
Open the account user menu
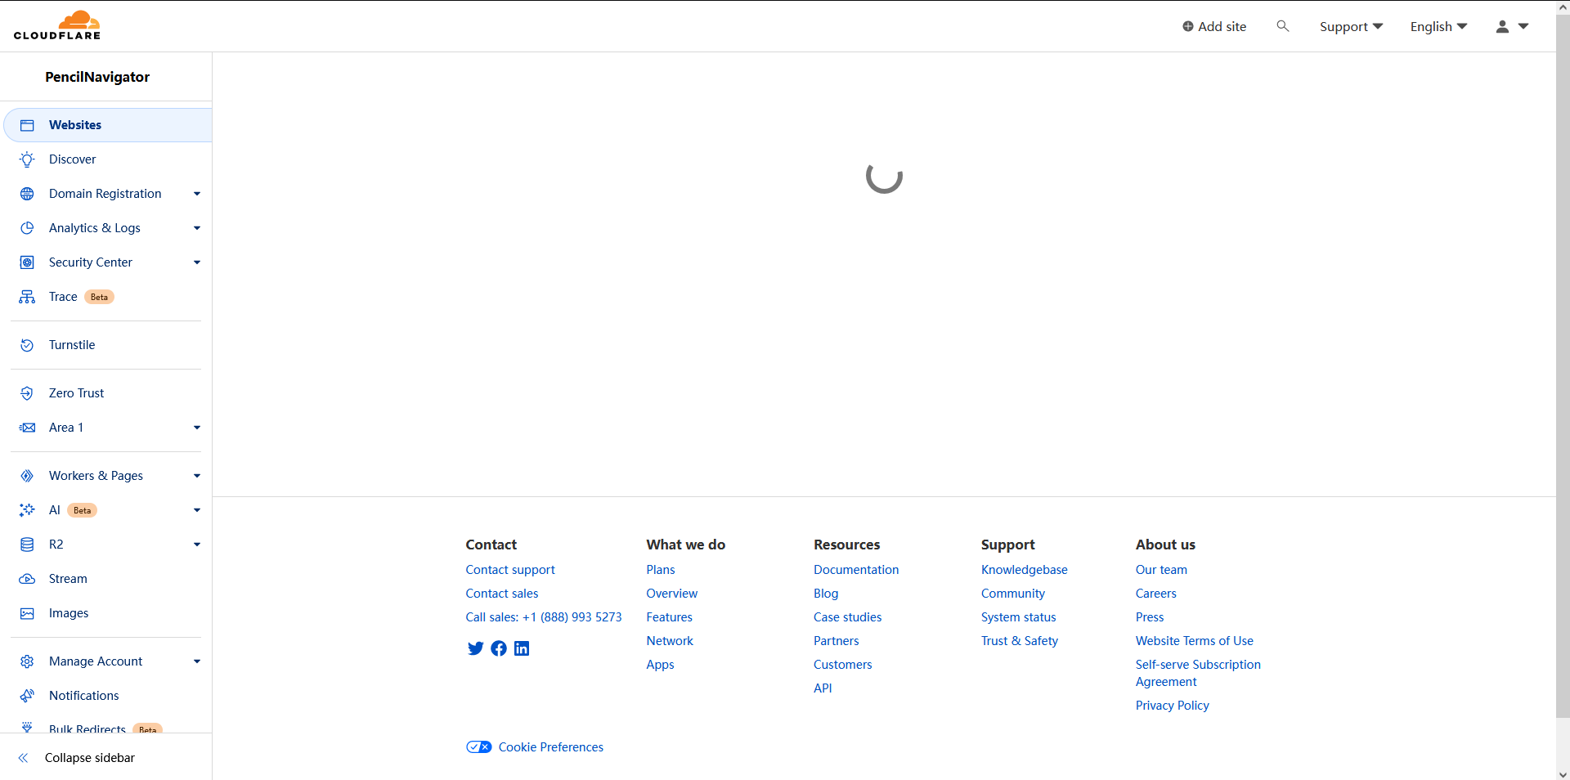pyautogui.click(x=1511, y=26)
